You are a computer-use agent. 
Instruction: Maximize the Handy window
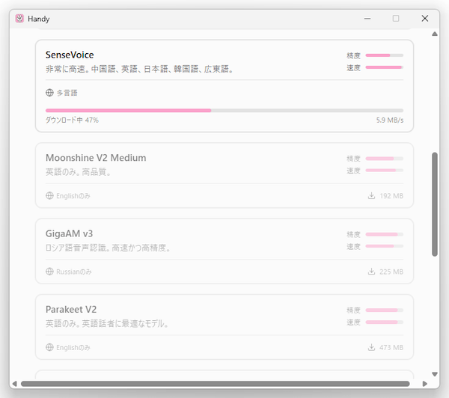396,19
